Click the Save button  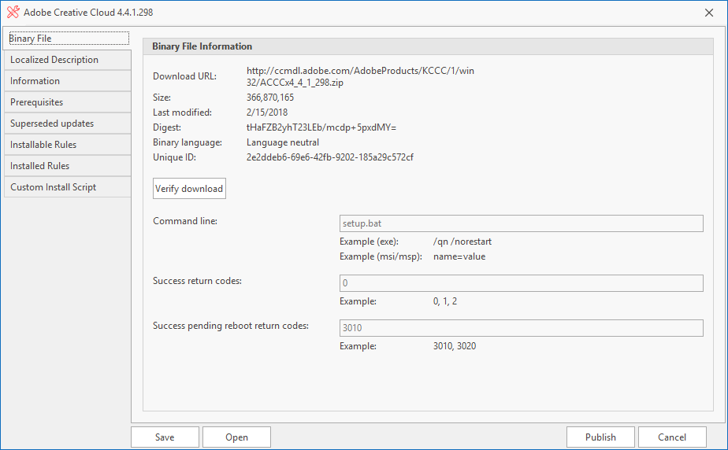click(165, 437)
